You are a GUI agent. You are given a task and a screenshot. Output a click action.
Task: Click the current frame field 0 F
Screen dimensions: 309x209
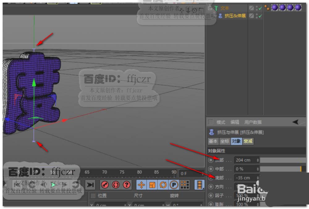pyautogui.click(x=191, y=174)
